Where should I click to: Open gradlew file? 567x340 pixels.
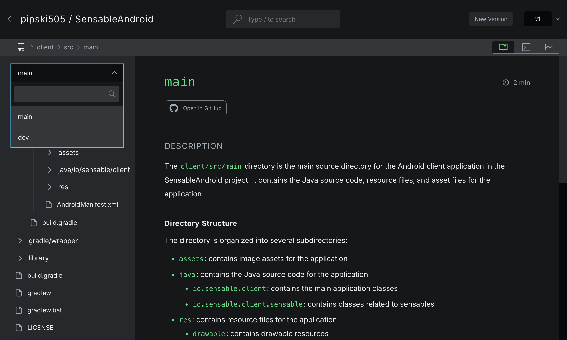point(39,293)
